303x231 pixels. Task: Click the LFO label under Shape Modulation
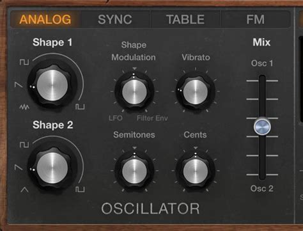point(116,118)
